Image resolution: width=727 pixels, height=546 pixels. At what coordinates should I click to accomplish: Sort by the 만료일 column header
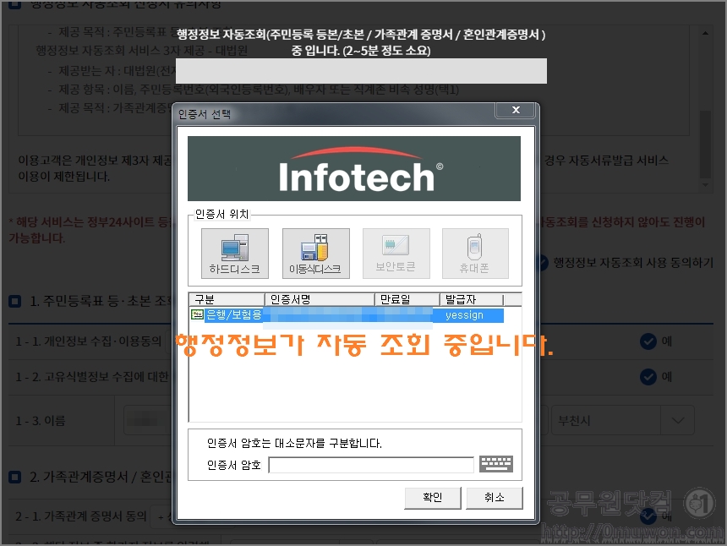[407, 299]
